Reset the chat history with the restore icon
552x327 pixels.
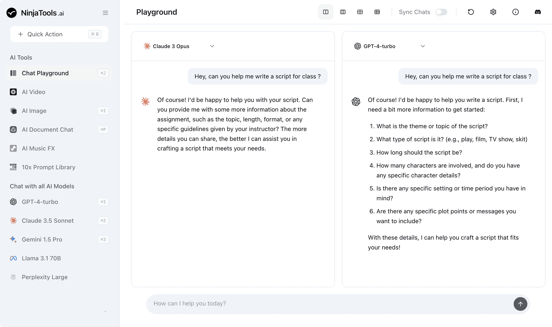[x=471, y=12]
